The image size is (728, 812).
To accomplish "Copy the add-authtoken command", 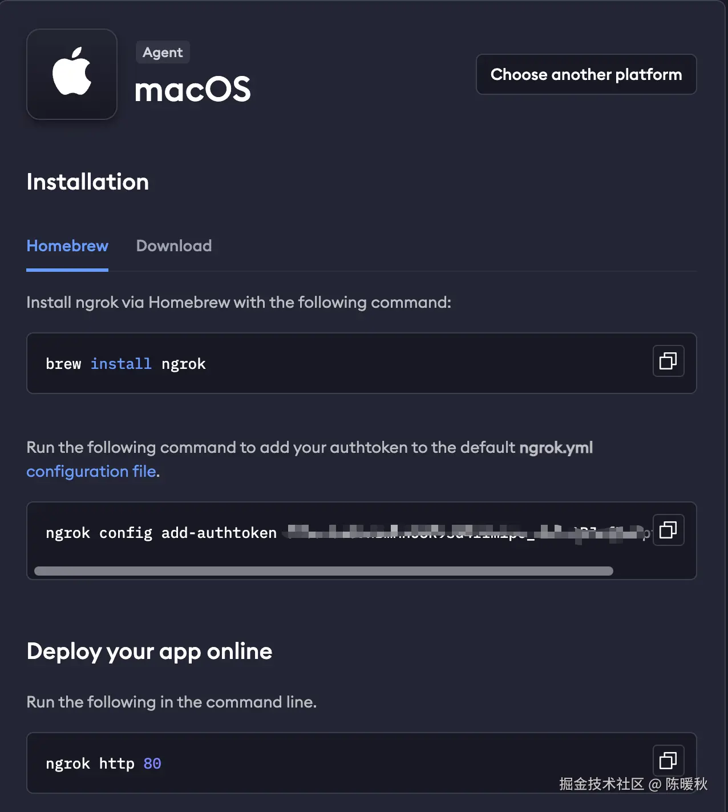I will click(668, 530).
